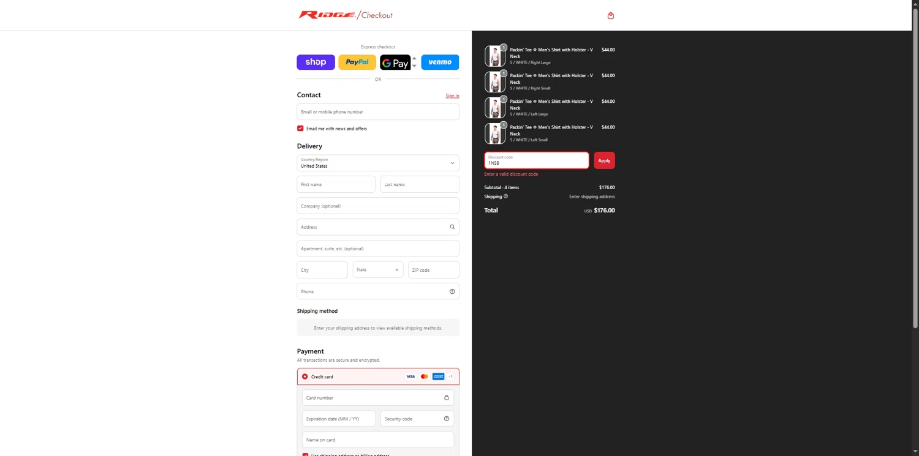Uncheck Email me with news and offers
919x456 pixels.
point(300,129)
